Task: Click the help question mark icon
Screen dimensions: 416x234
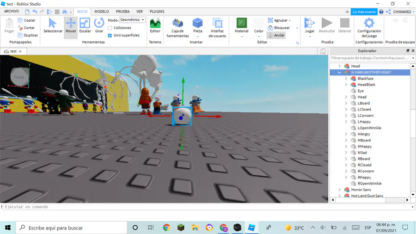Action: (381, 12)
